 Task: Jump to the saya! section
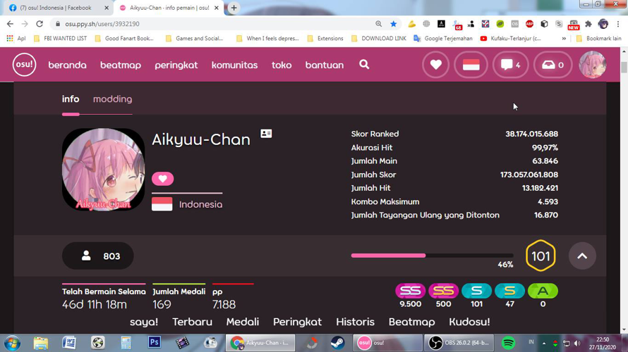(144, 322)
